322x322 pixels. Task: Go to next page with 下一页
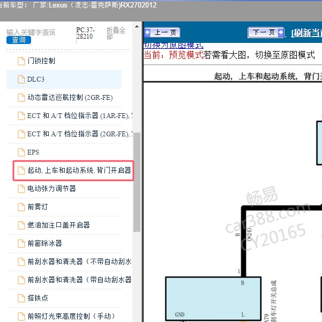(x=266, y=32)
